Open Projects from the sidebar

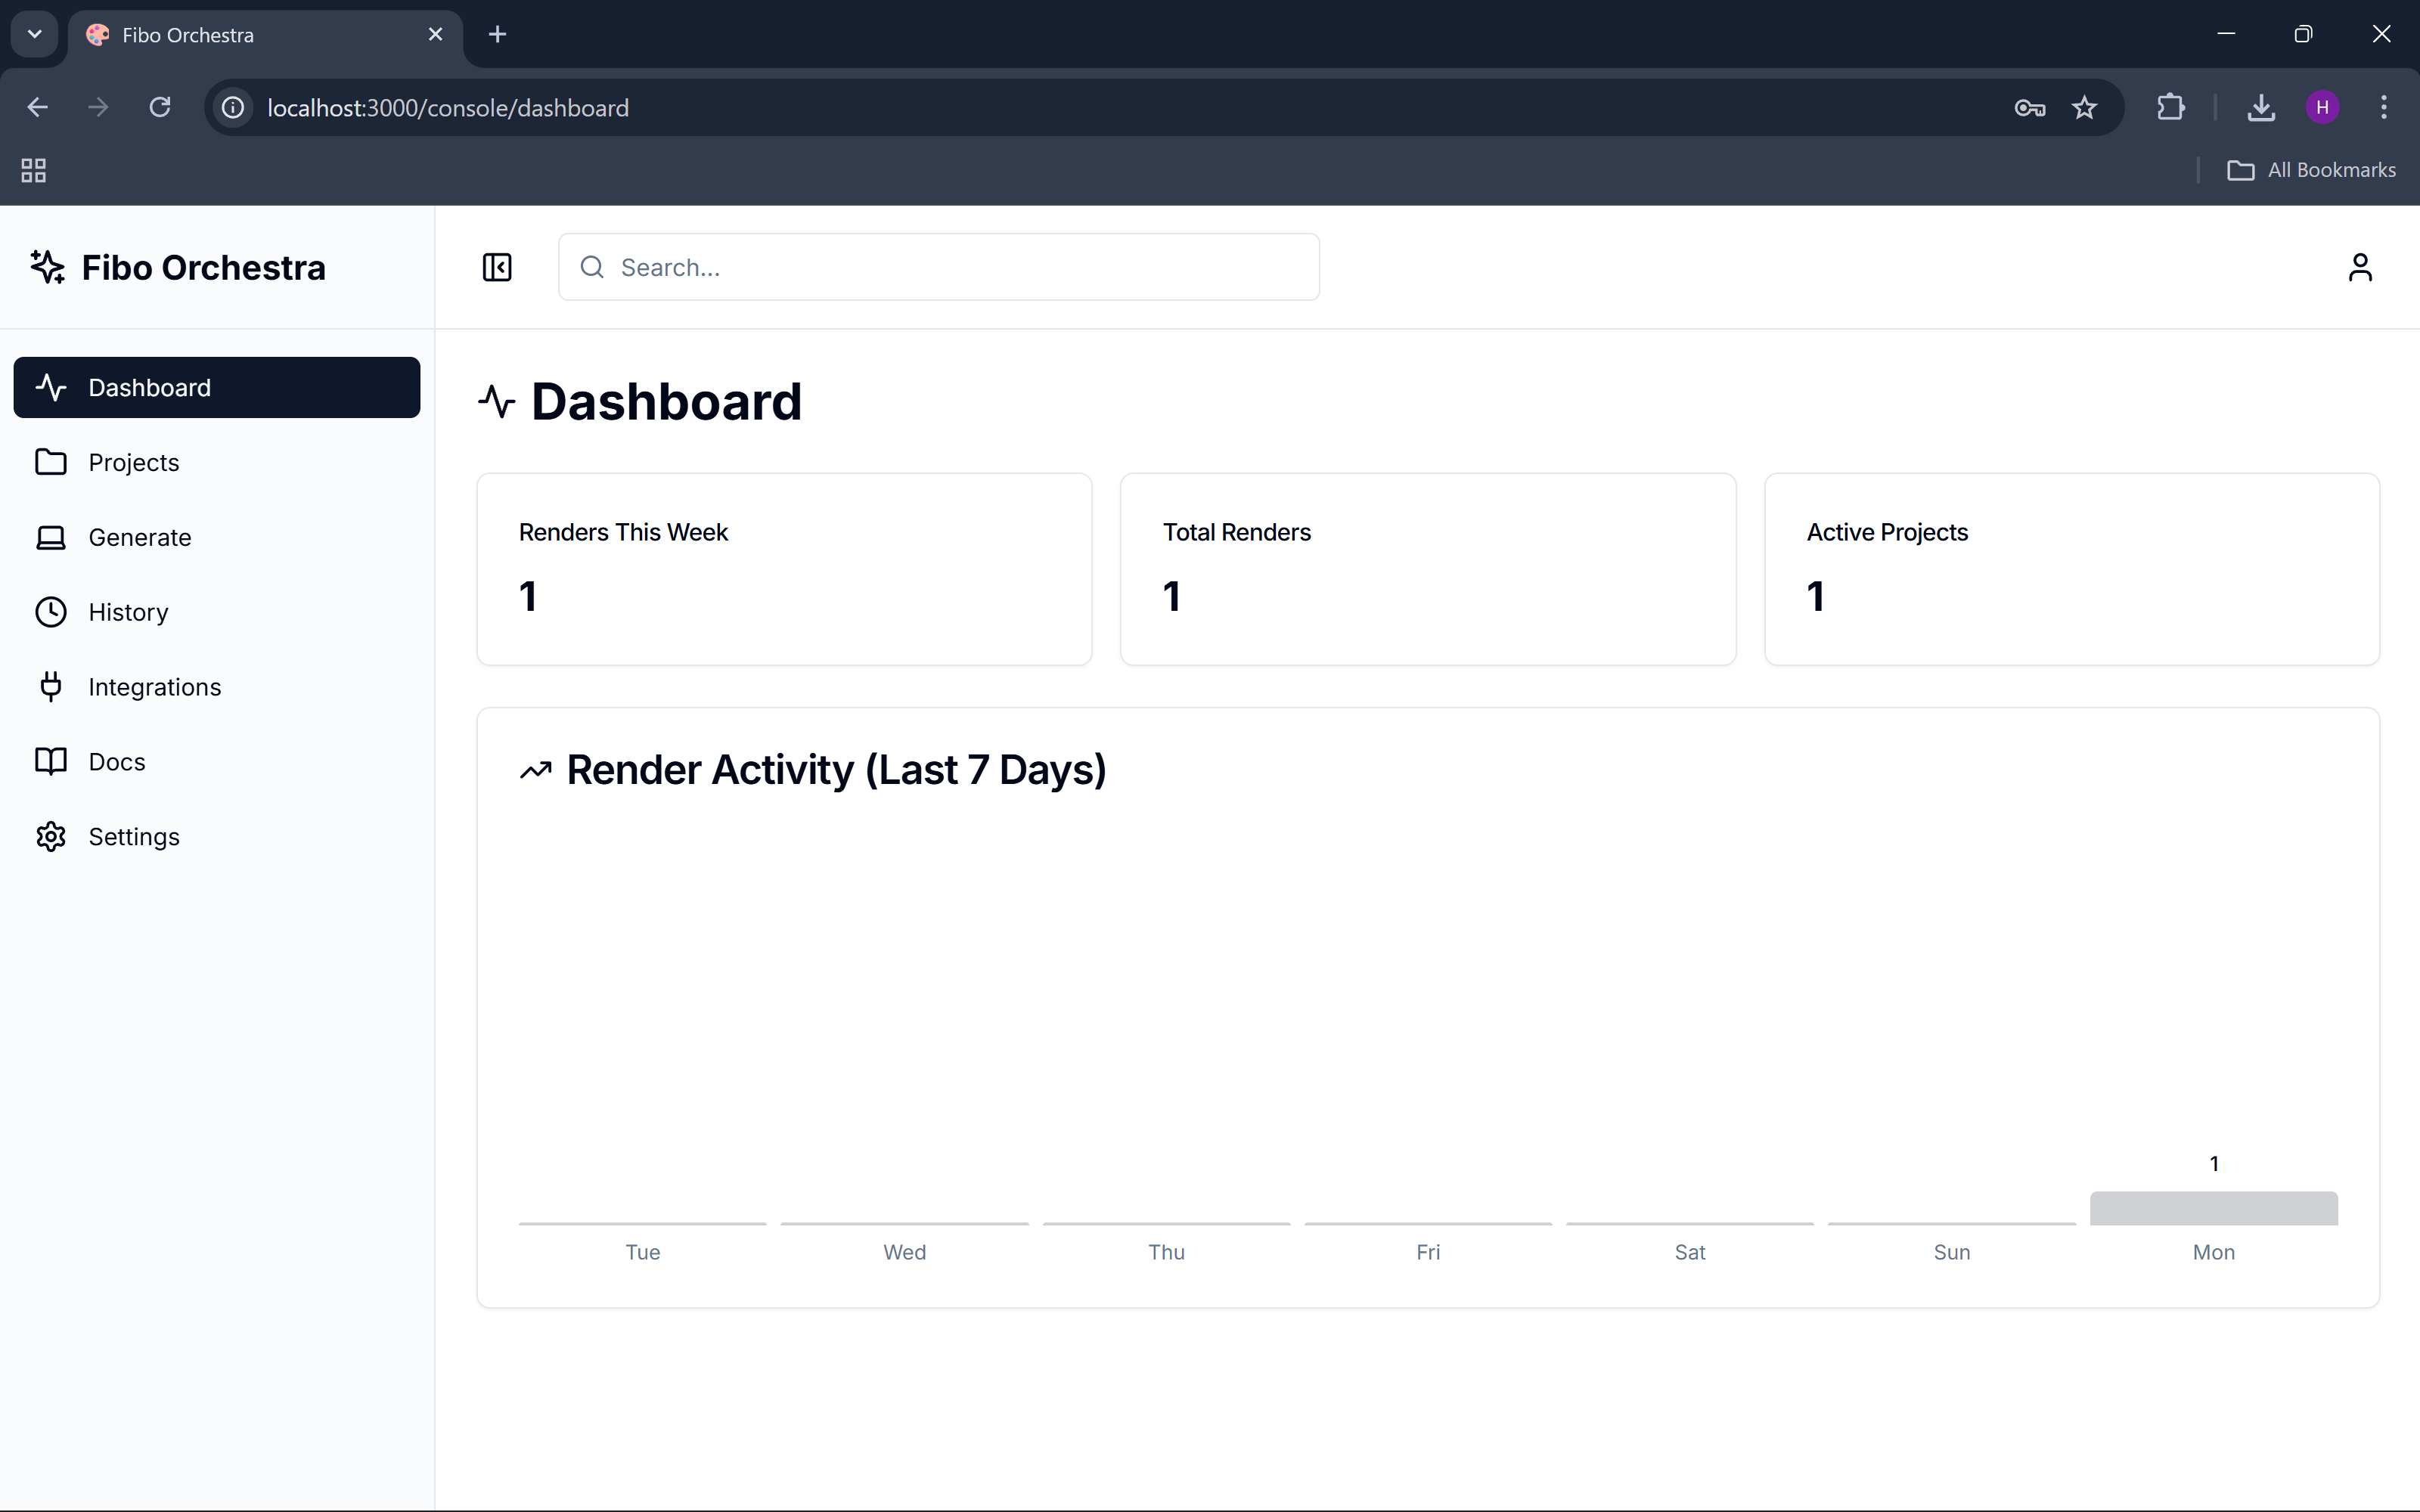[x=133, y=462]
